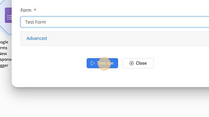Click the bullet list glyph in the purple icon
This screenshot has height=117, width=209.
[x=9, y=17]
